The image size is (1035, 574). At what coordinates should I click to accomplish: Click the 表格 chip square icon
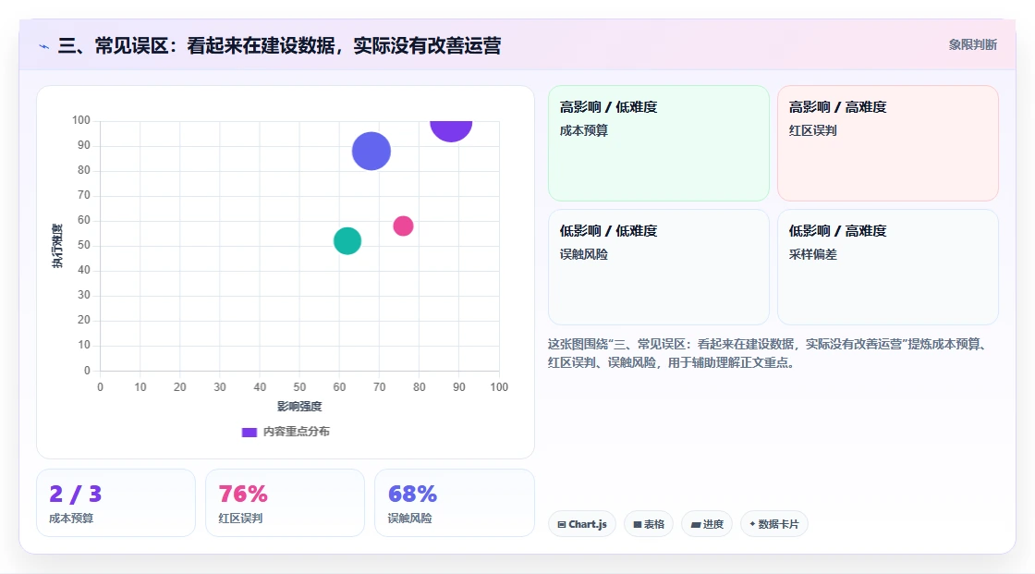(637, 524)
